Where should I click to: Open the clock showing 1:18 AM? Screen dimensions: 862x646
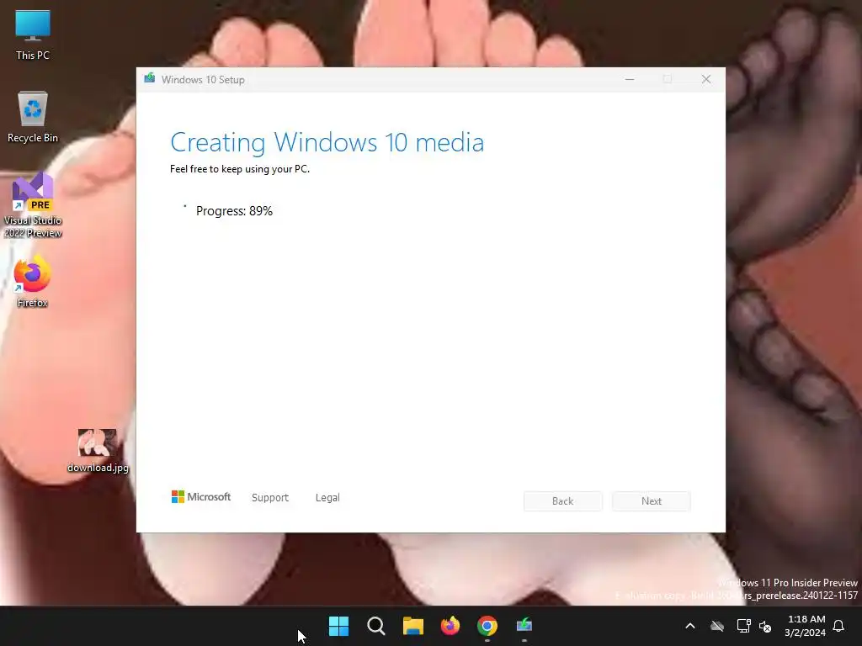806,626
